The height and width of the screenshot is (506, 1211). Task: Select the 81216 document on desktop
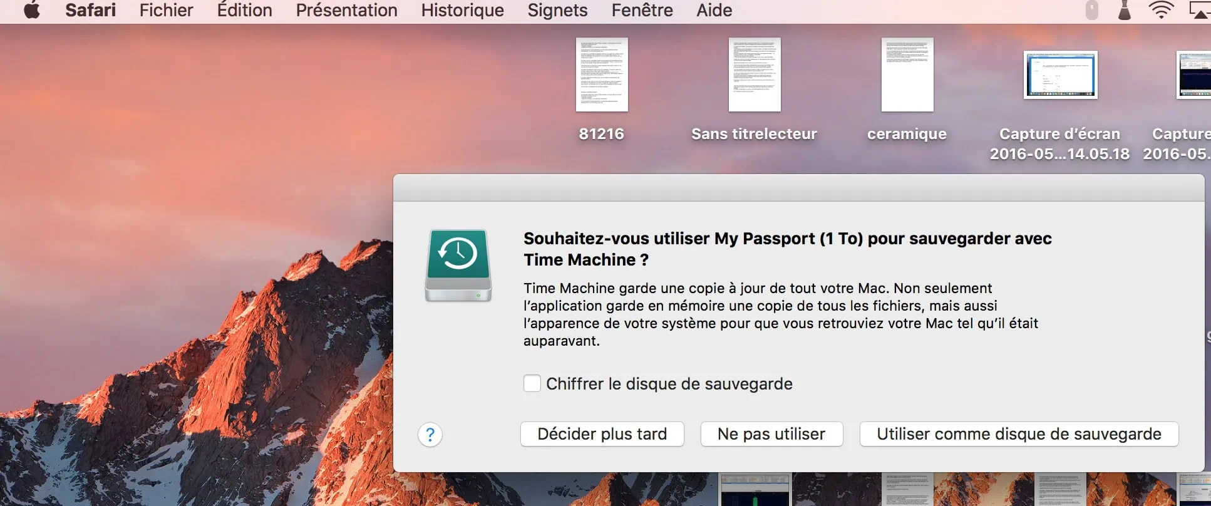pos(602,75)
